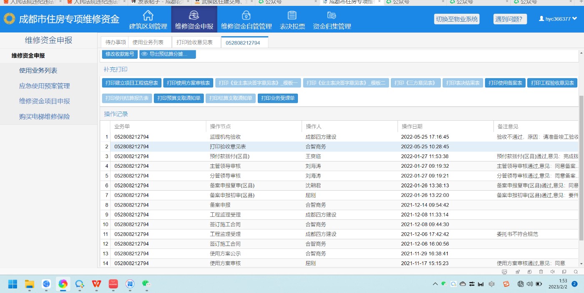Click the 打印使用备案表 button
The width and height of the screenshot is (584, 293).
pyautogui.click(x=505, y=83)
